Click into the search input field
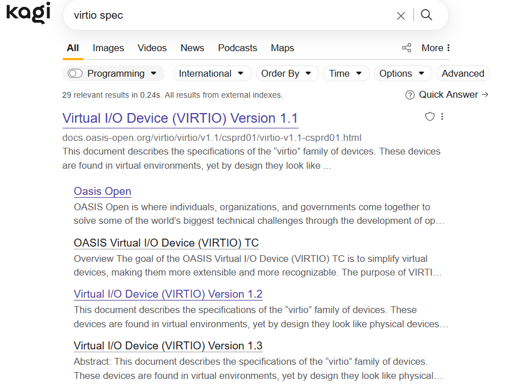 [x=227, y=15]
